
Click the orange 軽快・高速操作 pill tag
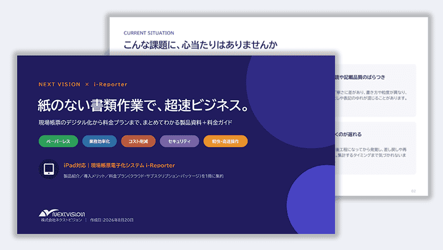(x=225, y=142)
